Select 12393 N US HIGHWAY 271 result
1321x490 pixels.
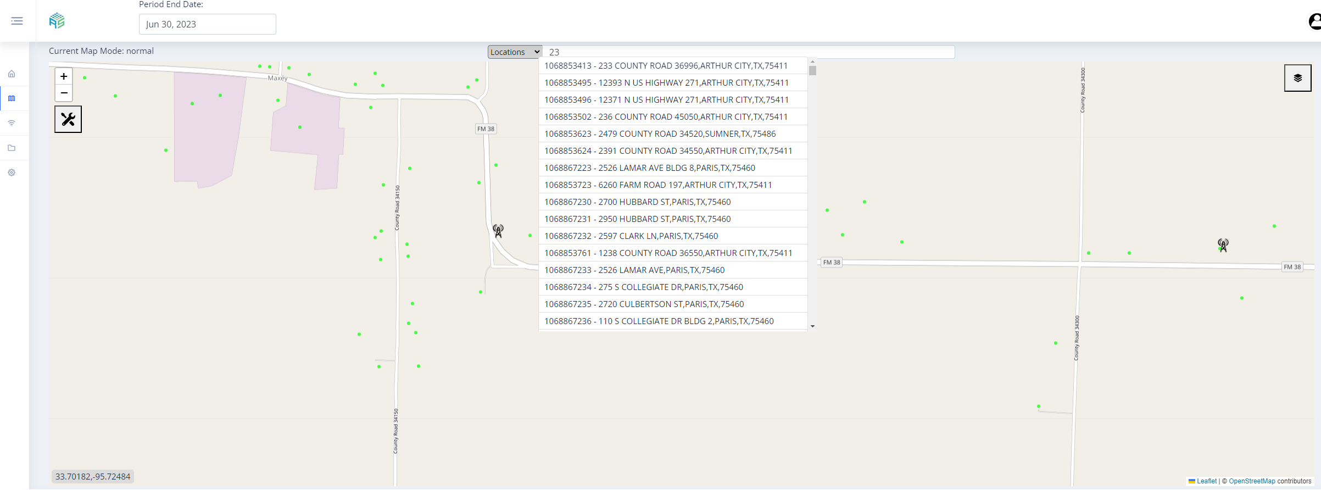click(673, 83)
